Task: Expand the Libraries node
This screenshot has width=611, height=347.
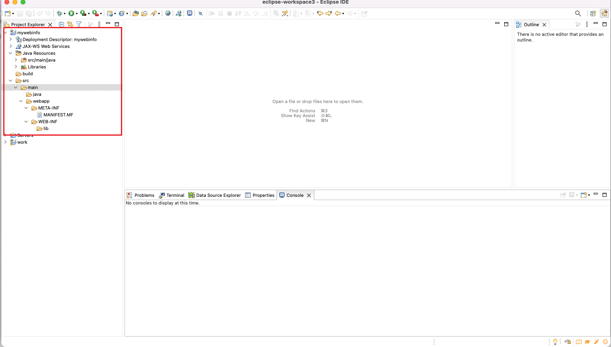Action: pos(16,67)
